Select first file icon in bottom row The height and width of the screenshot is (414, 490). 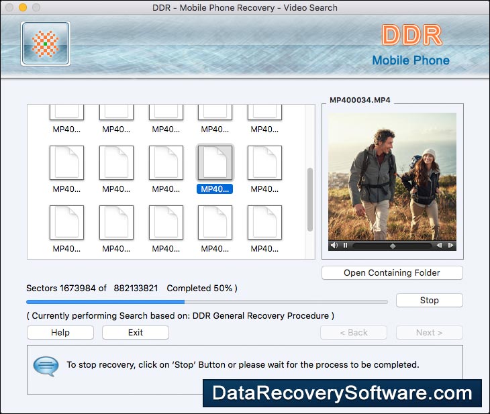tap(66, 223)
